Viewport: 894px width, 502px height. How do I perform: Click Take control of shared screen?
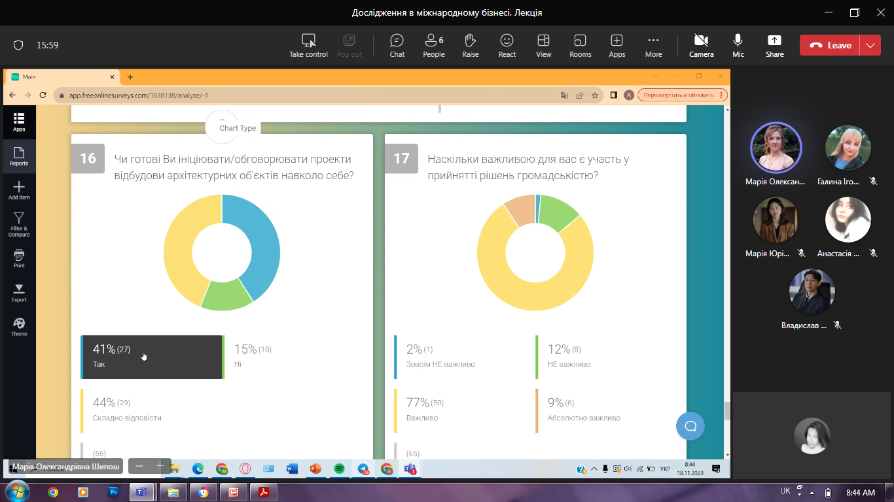[x=308, y=45]
